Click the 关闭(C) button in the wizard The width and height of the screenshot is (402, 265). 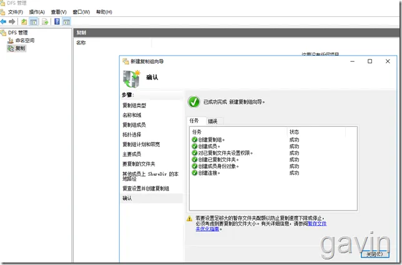point(375,254)
